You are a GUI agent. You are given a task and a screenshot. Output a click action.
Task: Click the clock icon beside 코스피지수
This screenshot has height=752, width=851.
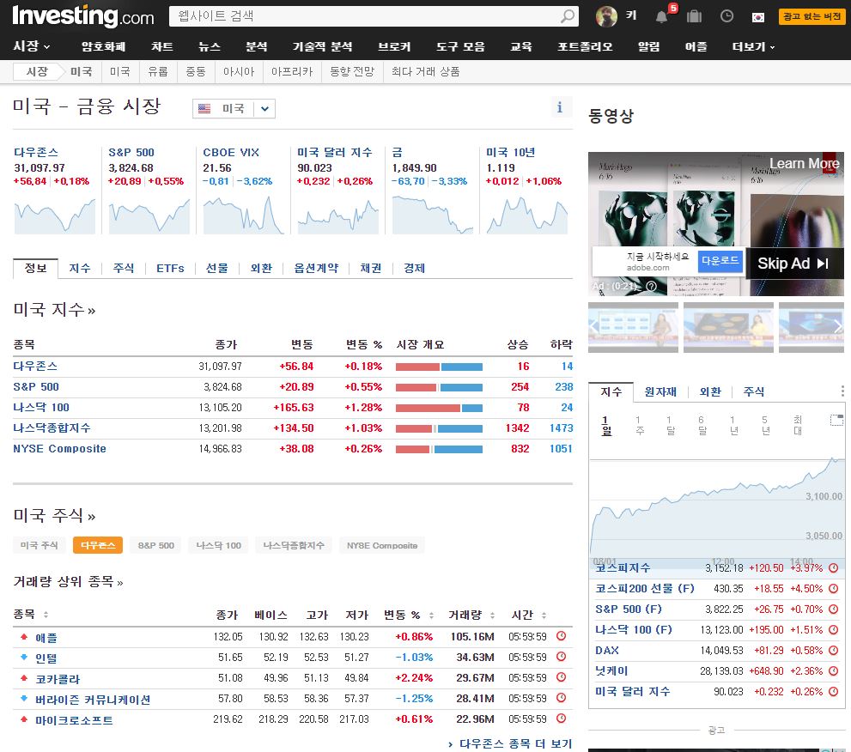834,568
